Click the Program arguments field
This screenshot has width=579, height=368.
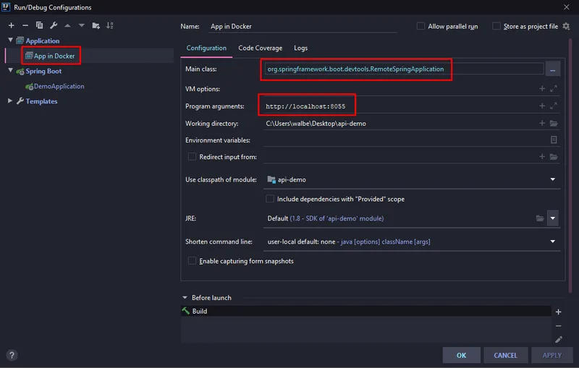tap(400, 106)
